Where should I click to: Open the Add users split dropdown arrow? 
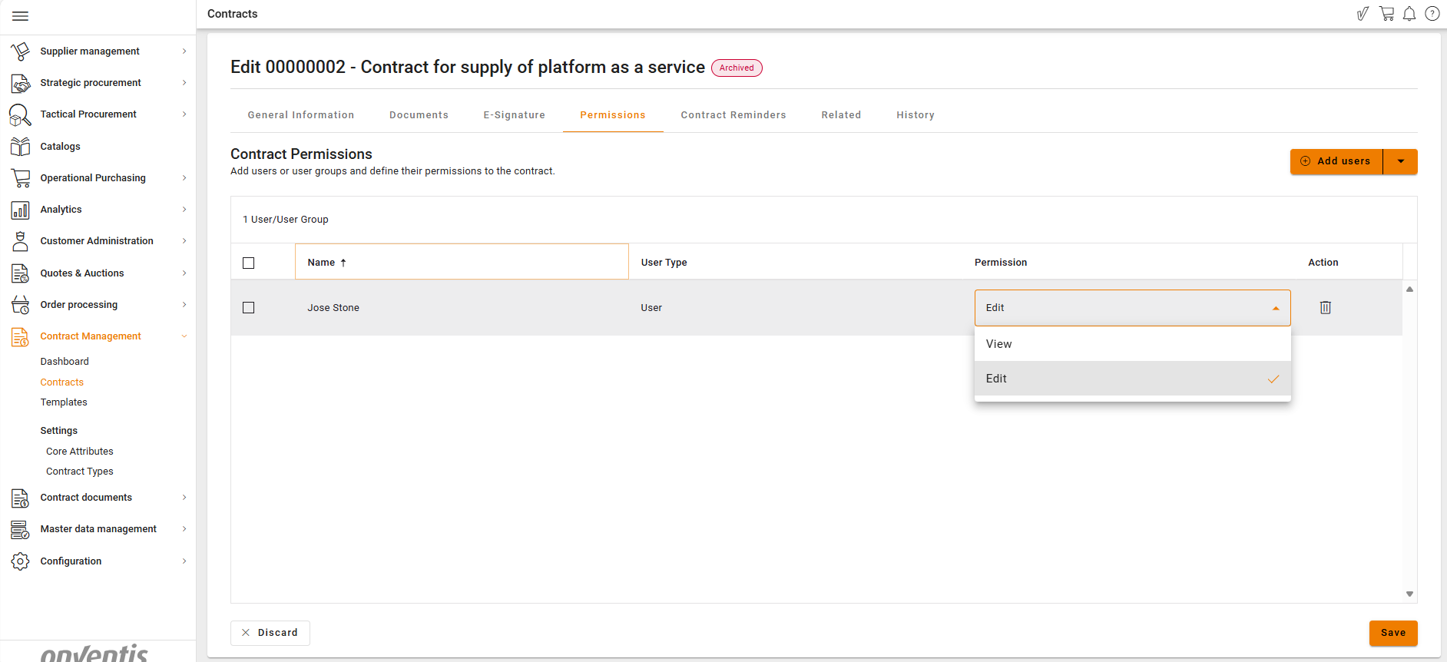[x=1400, y=161]
